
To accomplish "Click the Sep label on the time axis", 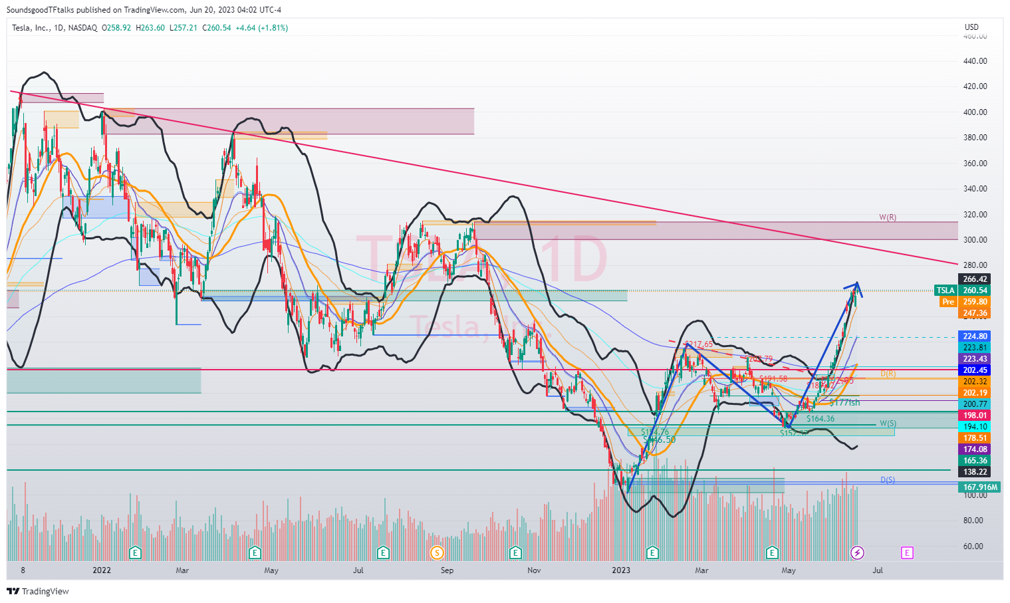I will tap(447, 570).
